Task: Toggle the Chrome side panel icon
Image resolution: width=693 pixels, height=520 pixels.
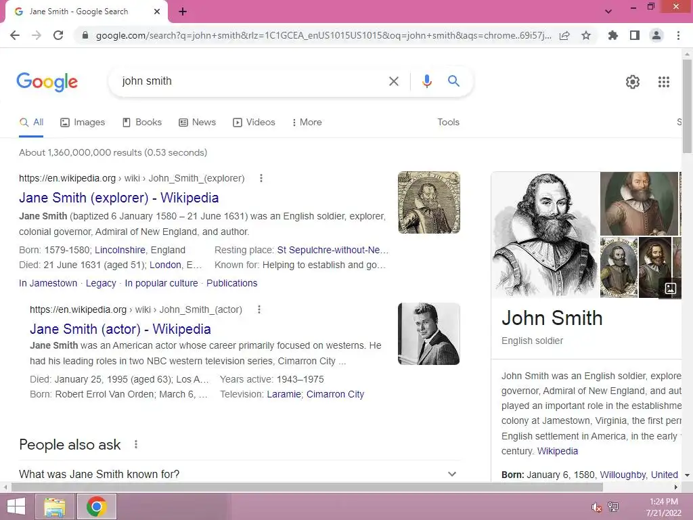Action: tap(635, 35)
